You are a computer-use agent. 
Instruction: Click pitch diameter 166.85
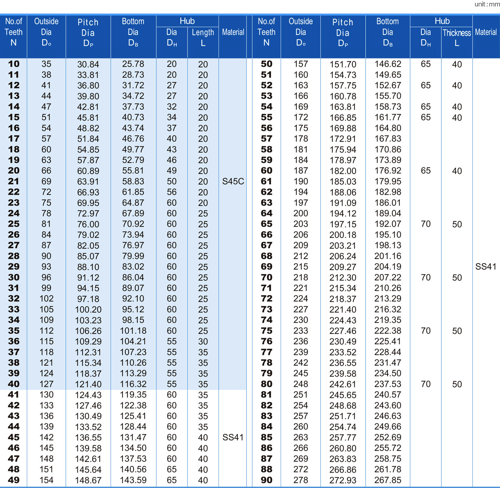pos(343,118)
